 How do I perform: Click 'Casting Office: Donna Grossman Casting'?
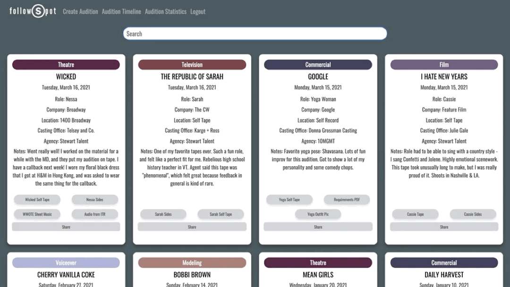(x=318, y=130)
